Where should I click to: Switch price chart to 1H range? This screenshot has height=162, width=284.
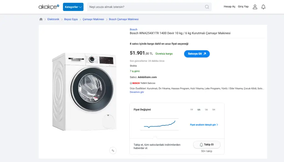(x=214, y=110)
